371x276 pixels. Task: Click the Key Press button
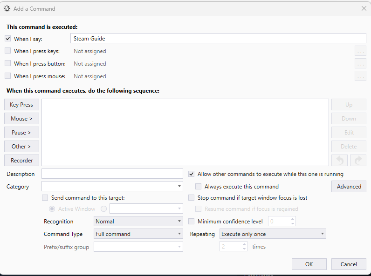tap(21, 105)
